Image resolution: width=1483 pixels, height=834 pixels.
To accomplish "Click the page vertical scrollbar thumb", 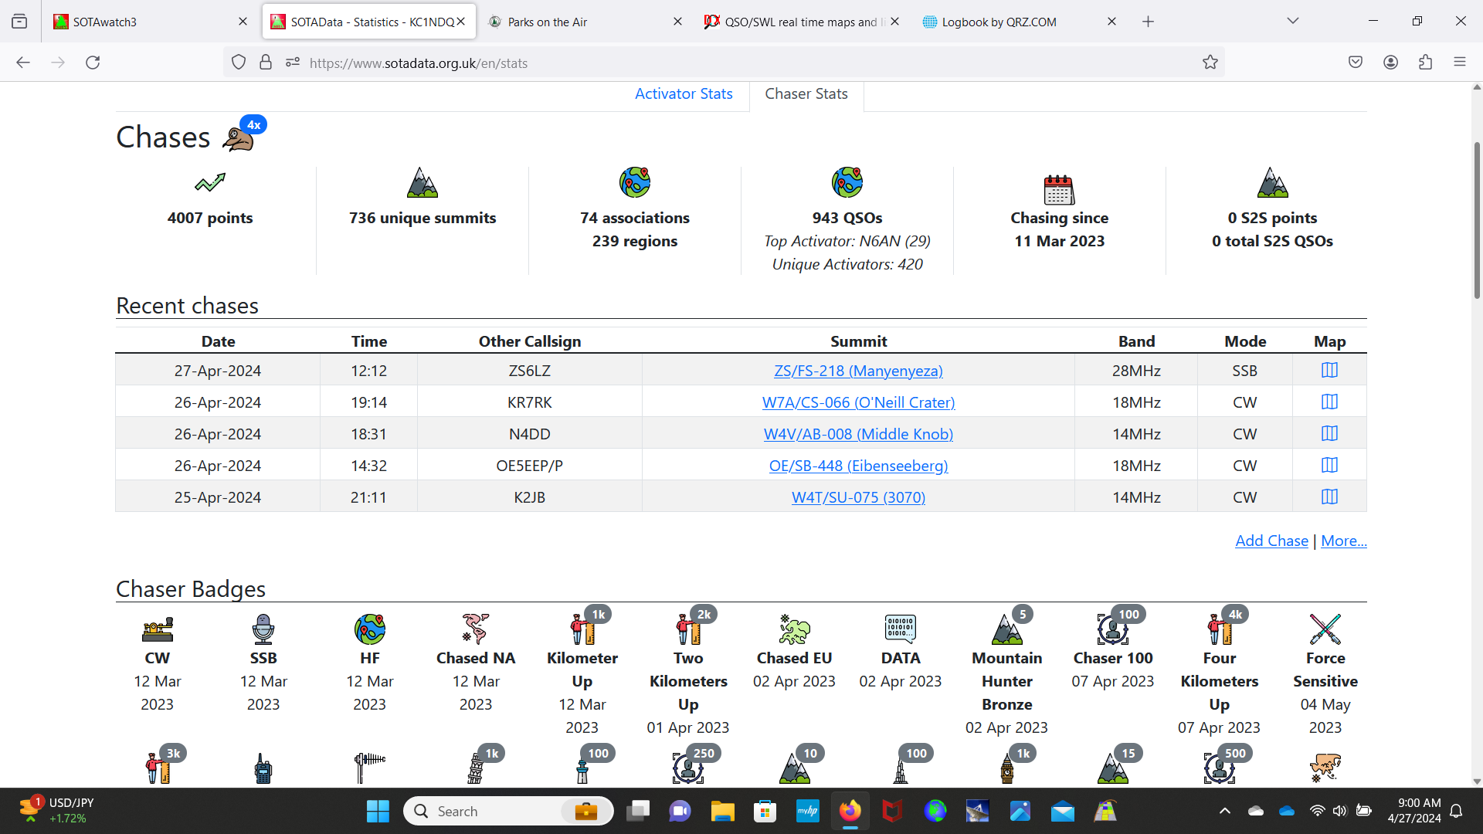I will coord(1476,220).
